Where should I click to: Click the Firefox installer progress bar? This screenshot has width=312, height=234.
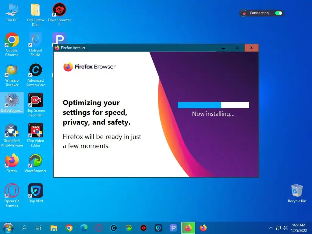(213, 105)
